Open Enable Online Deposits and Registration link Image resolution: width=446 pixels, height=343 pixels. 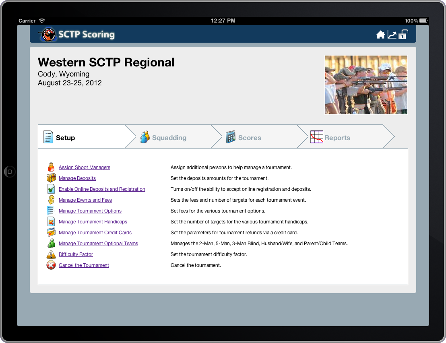coord(102,189)
